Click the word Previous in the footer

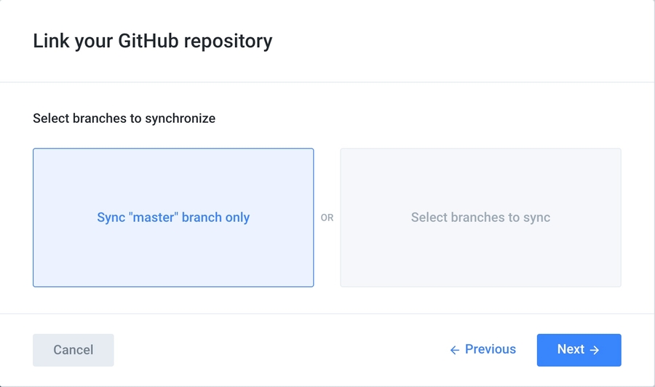491,349
